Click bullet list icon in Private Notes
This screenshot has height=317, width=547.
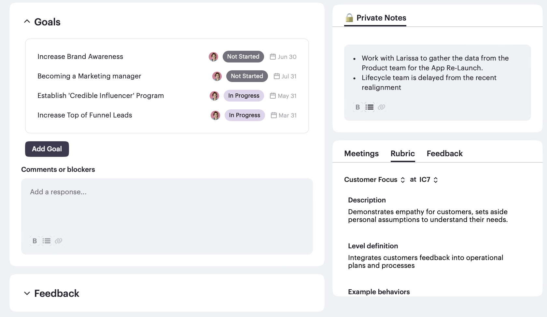(x=370, y=107)
